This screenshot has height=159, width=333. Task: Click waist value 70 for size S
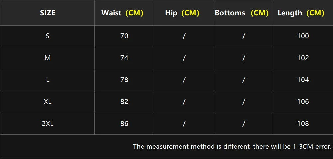point(124,36)
